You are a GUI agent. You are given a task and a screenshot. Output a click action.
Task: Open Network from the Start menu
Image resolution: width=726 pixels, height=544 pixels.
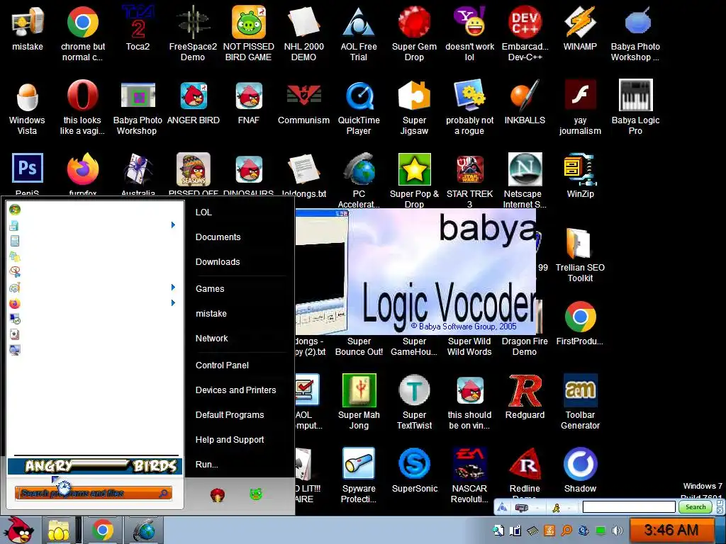(211, 338)
